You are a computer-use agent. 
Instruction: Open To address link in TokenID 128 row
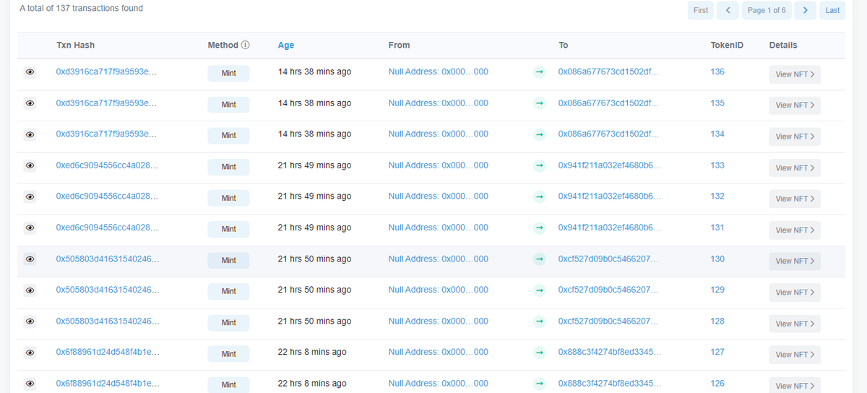point(608,321)
